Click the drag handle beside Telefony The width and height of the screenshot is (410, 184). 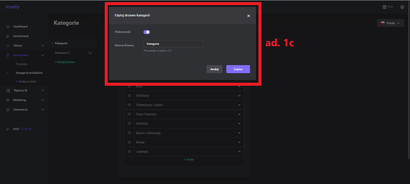129,96
